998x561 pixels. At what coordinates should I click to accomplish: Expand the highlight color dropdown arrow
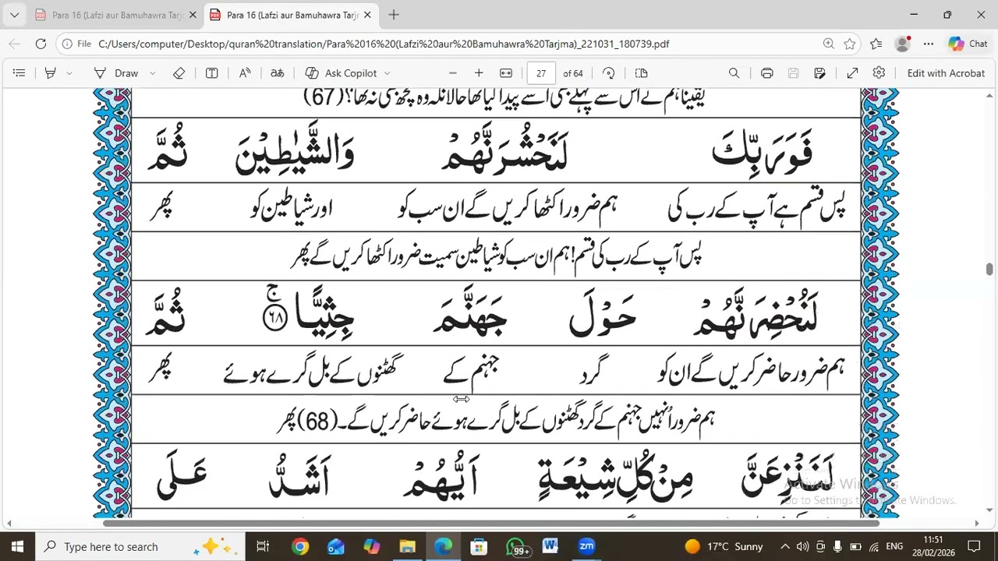(x=69, y=73)
